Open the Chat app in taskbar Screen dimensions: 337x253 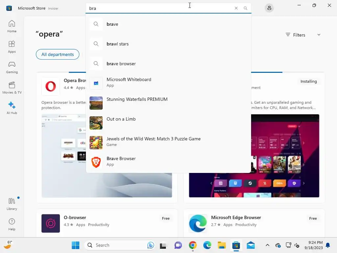coord(178,245)
